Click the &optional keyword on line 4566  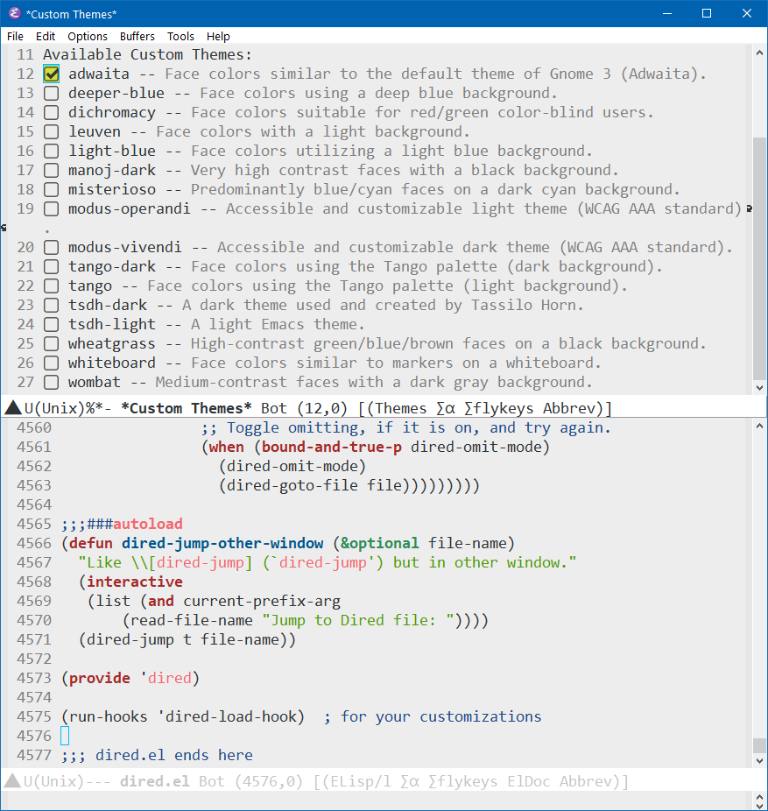click(x=379, y=543)
